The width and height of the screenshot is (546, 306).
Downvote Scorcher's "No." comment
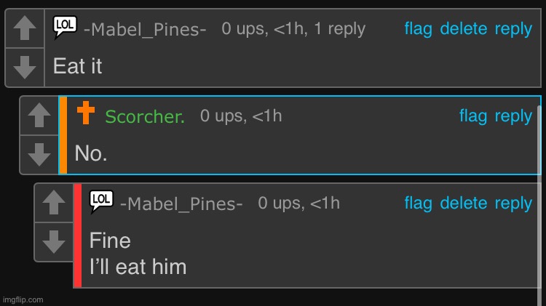pos(39,154)
